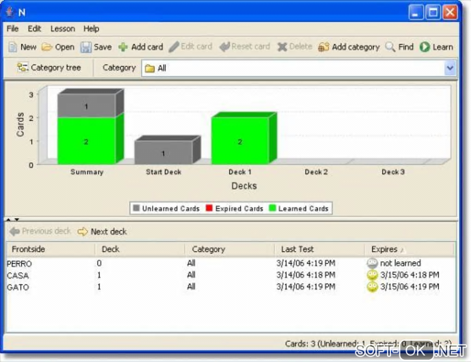Click the New lesson toolbar icon
Screen dimensions: 471x362
tap(12, 47)
